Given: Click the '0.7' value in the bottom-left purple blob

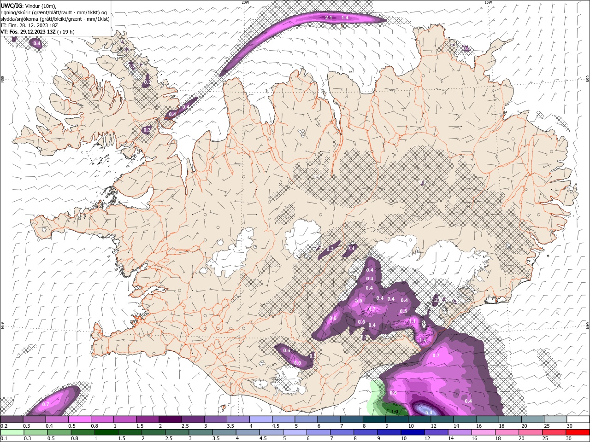Looking at the screenshot, I should tap(46, 404).
